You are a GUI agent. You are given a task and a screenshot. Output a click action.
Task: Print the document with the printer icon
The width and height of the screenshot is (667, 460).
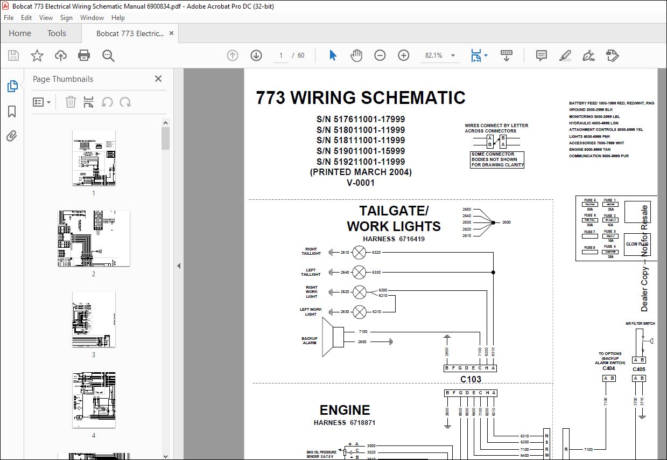coord(84,55)
